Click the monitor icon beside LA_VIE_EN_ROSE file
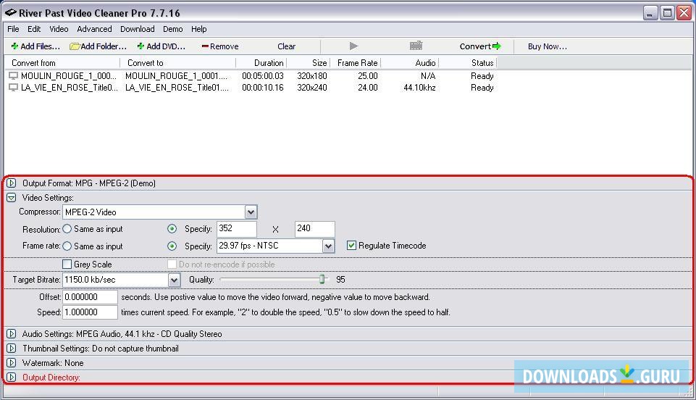This screenshot has height=400, width=696. 13,88
